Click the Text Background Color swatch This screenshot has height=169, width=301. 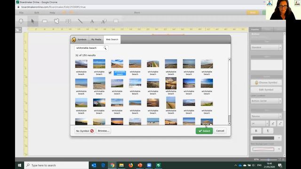pos(263,149)
